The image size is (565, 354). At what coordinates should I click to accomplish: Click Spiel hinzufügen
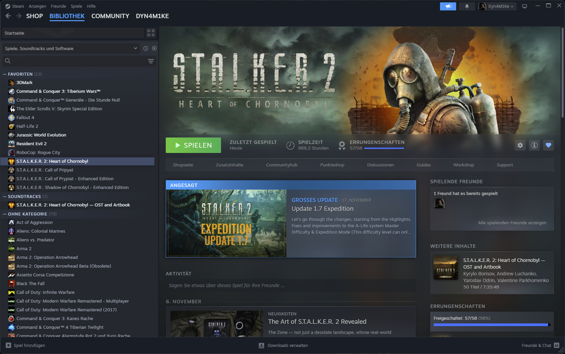[x=29, y=345]
